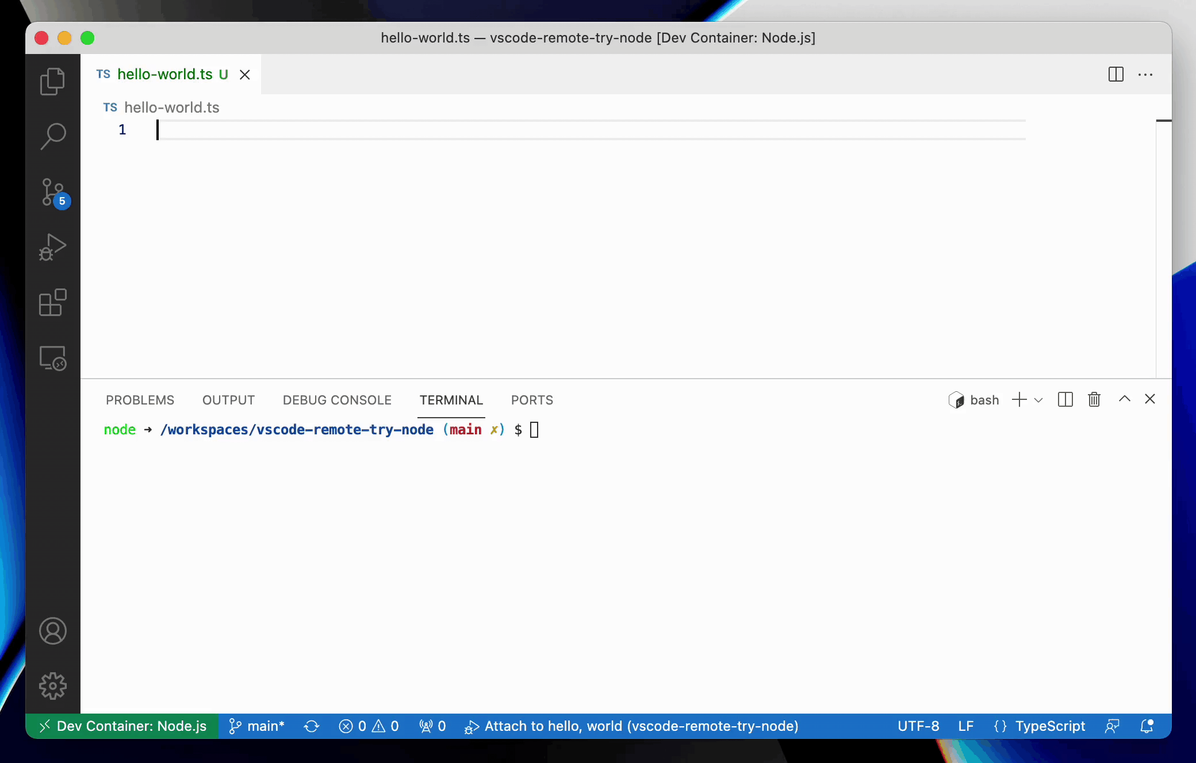Open the Extensions view
The image size is (1196, 763).
point(52,303)
